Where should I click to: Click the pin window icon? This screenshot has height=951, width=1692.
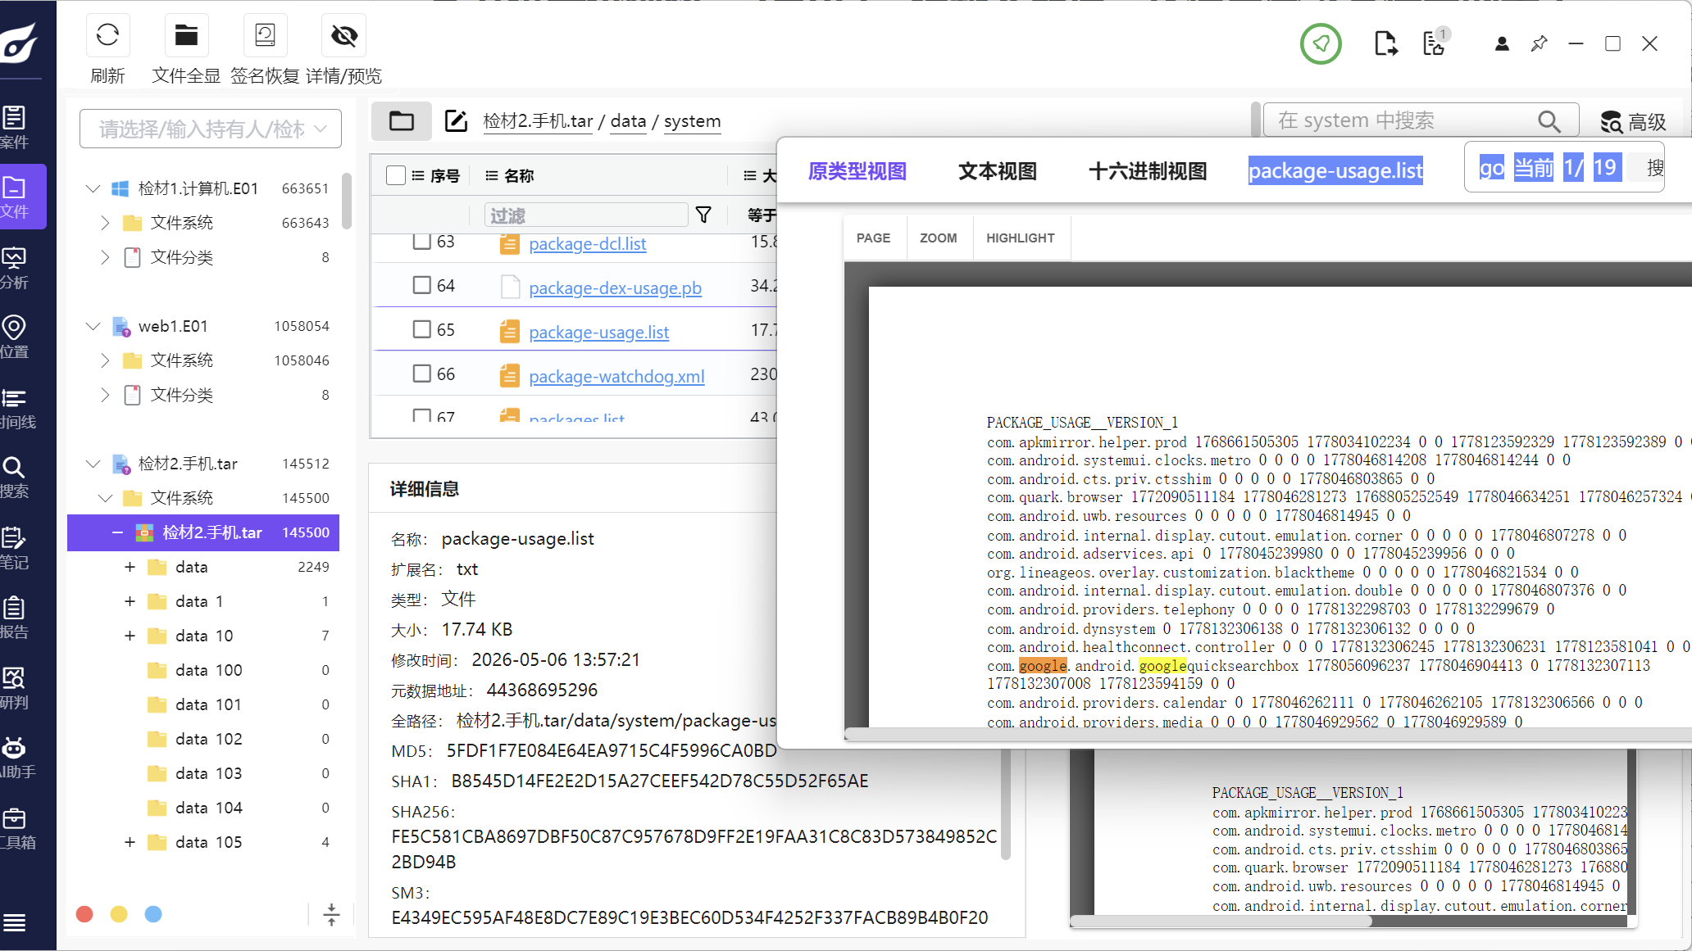[1539, 43]
